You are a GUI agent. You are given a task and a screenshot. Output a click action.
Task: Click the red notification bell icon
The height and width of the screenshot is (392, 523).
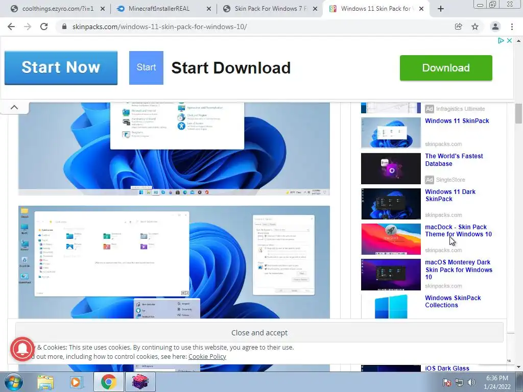(22, 349)
